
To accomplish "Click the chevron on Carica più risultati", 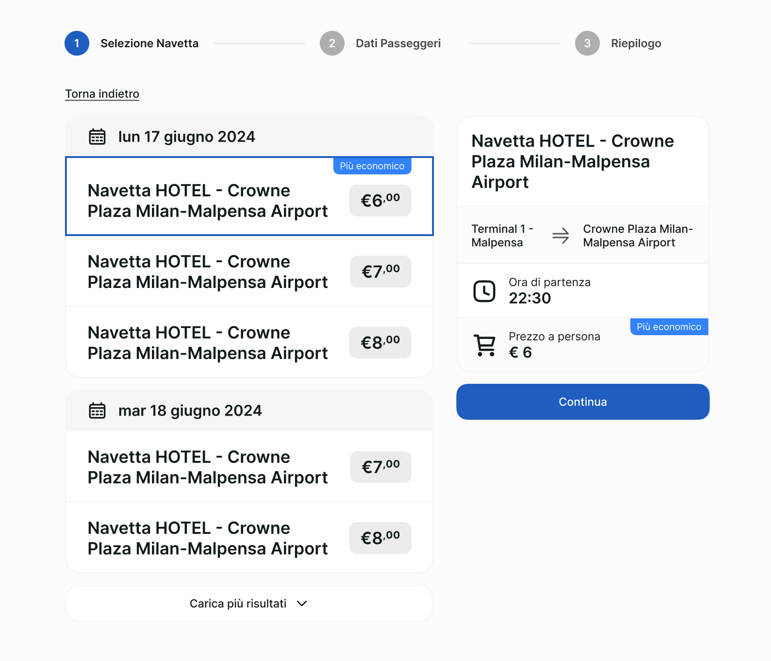I will point(302,604).
